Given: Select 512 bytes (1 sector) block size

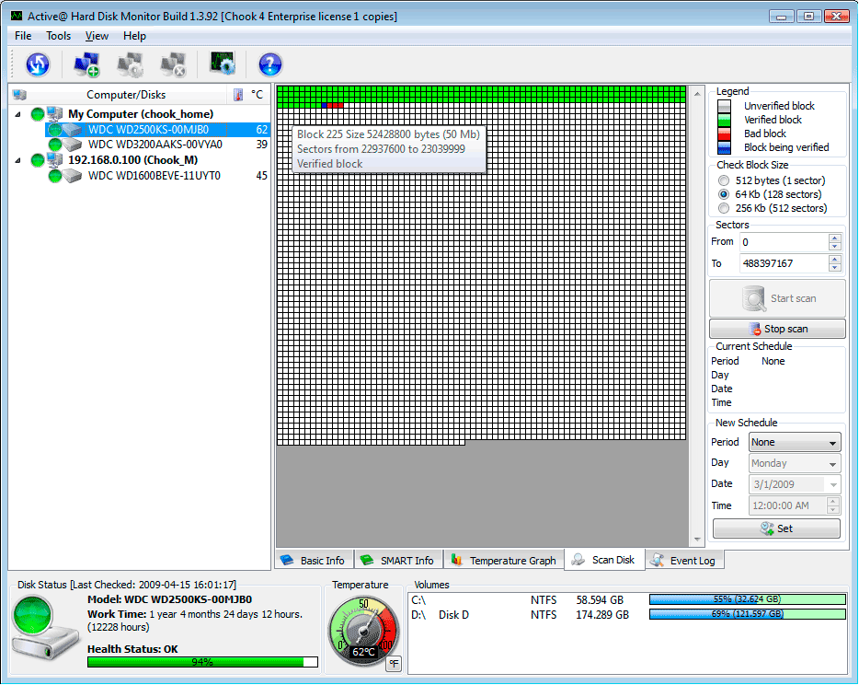Looking at the screenshot, I should (x=724, y=180).
